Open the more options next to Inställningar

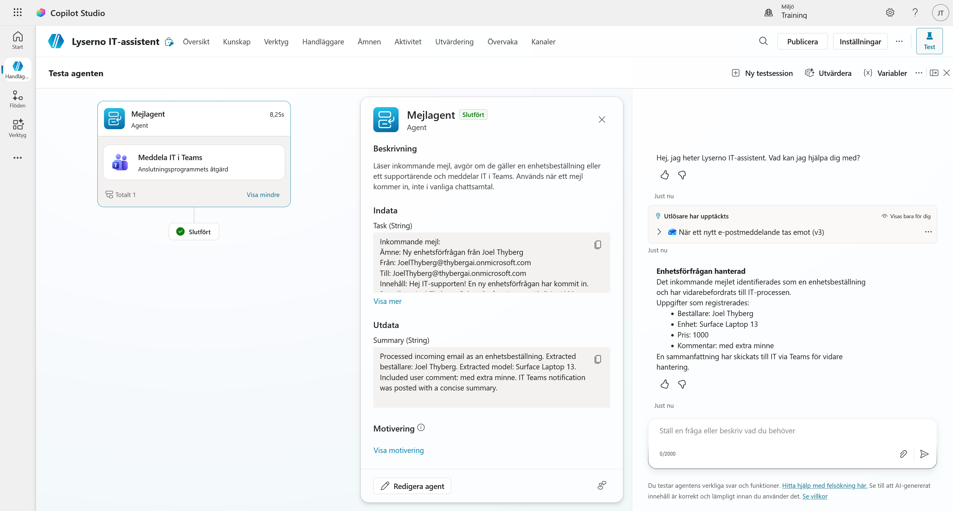pyautogui.click(x=899, y=41)
